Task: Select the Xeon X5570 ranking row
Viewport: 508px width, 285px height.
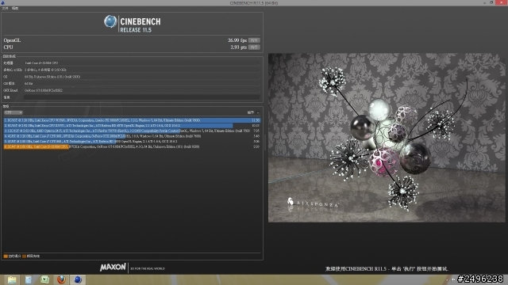Action: [x=132, y=125]
